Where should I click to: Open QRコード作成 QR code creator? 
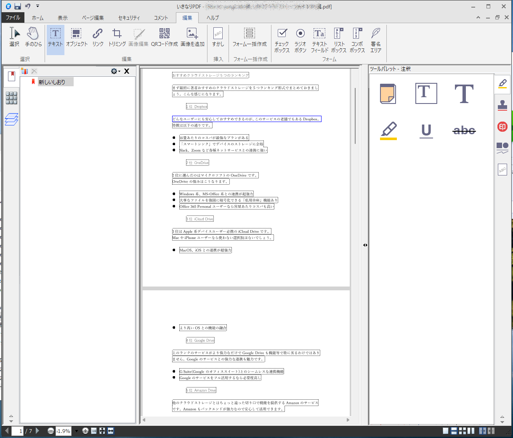165,37
